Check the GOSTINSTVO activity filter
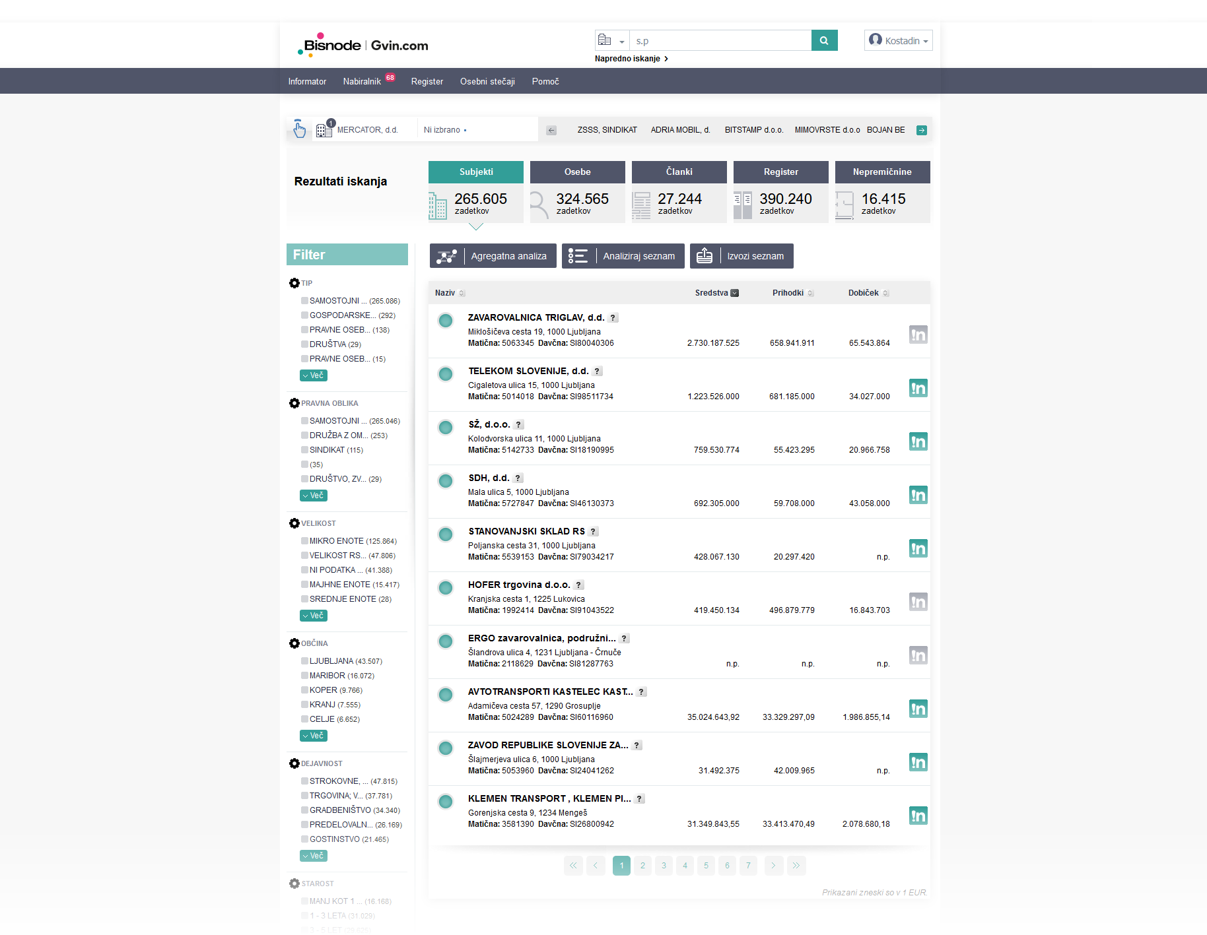 (x=304, y=839)
